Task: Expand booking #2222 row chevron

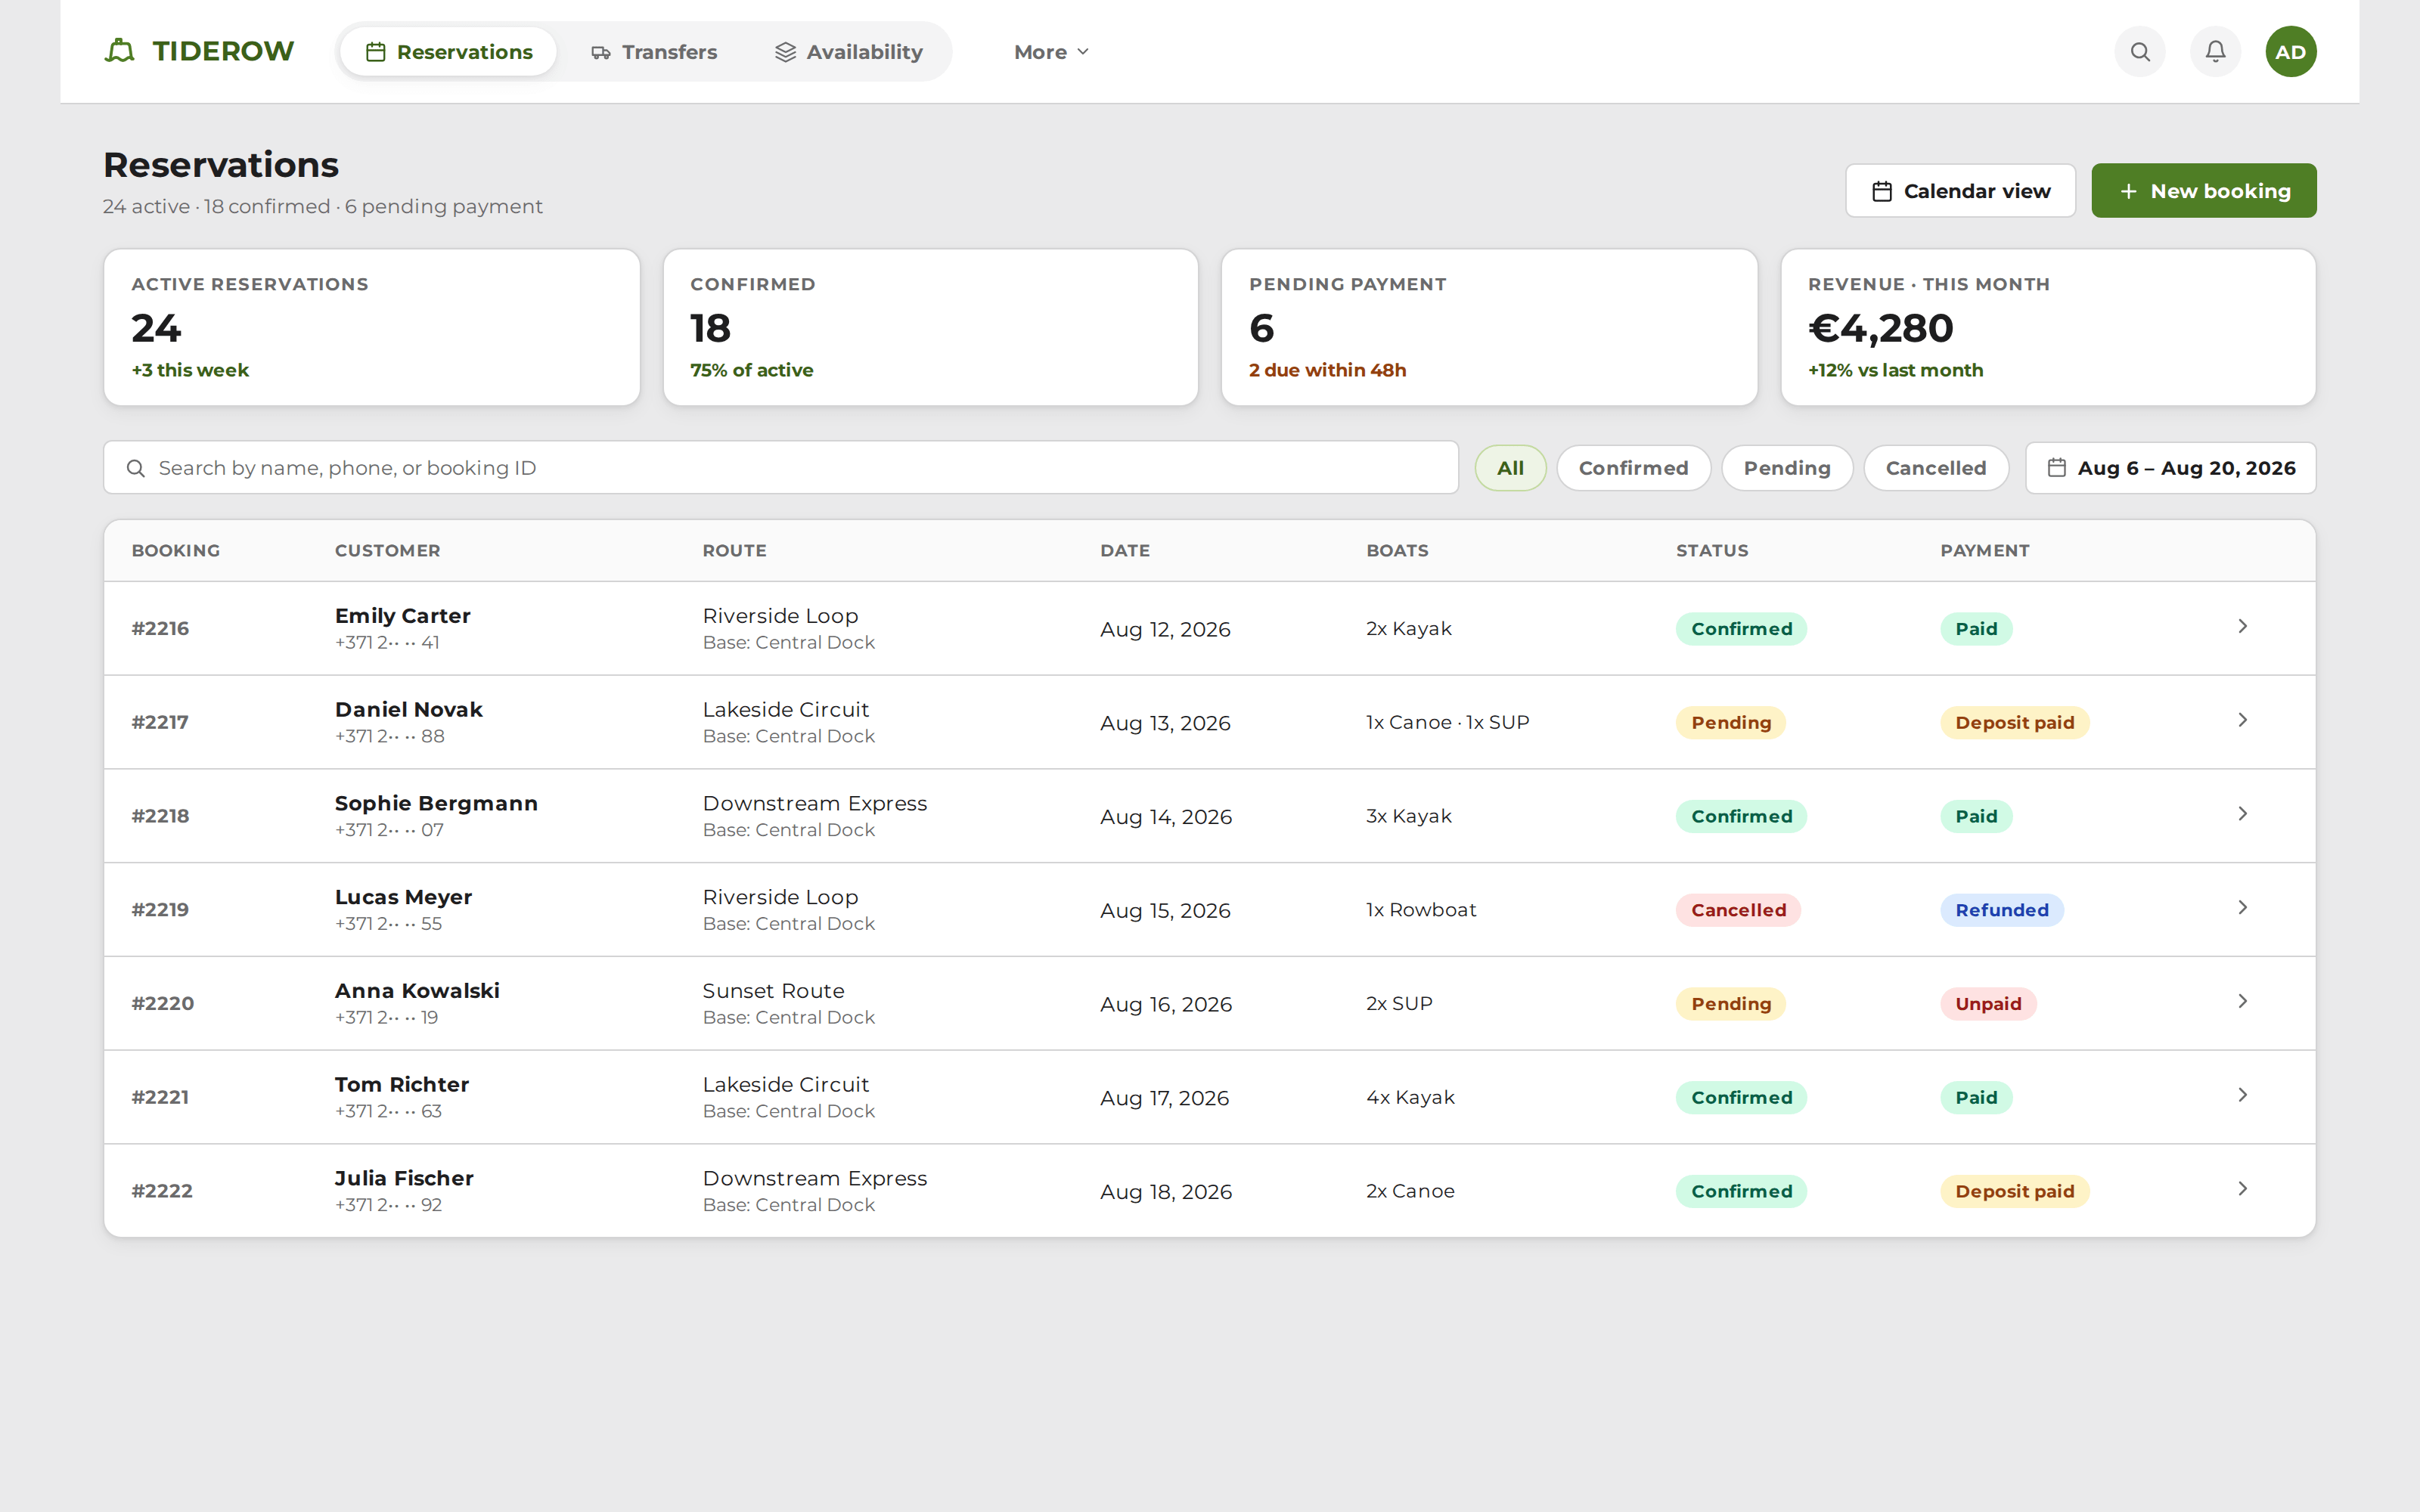Action: coord(2242,1189)
